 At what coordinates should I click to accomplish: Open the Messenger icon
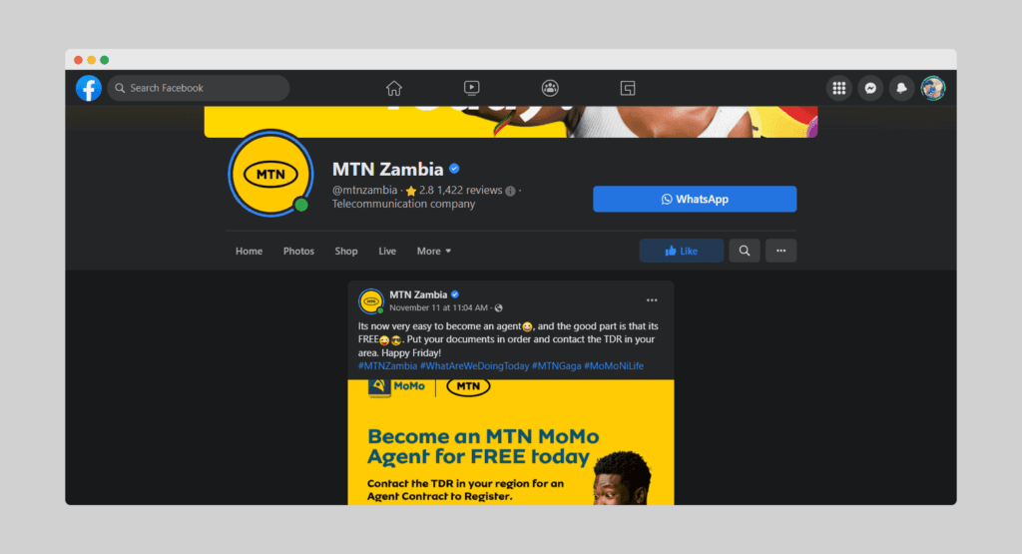pyautogui.click(x=870, y=88)
